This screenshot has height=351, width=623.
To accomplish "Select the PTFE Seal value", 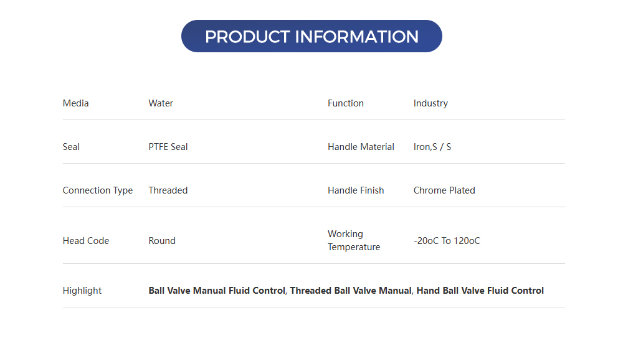I will point(168,147).
